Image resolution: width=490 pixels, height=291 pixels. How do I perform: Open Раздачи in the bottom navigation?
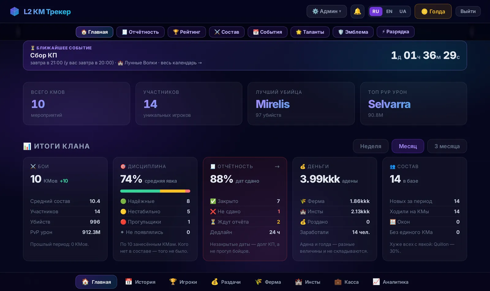[226, 282]
